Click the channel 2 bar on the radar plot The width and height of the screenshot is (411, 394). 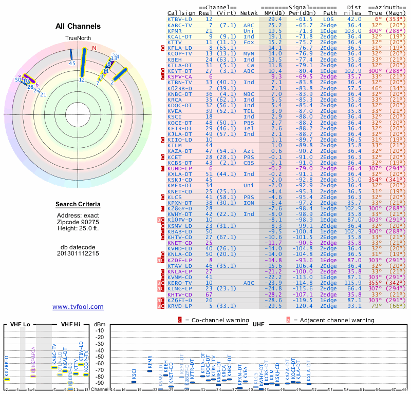coord(120,74)
